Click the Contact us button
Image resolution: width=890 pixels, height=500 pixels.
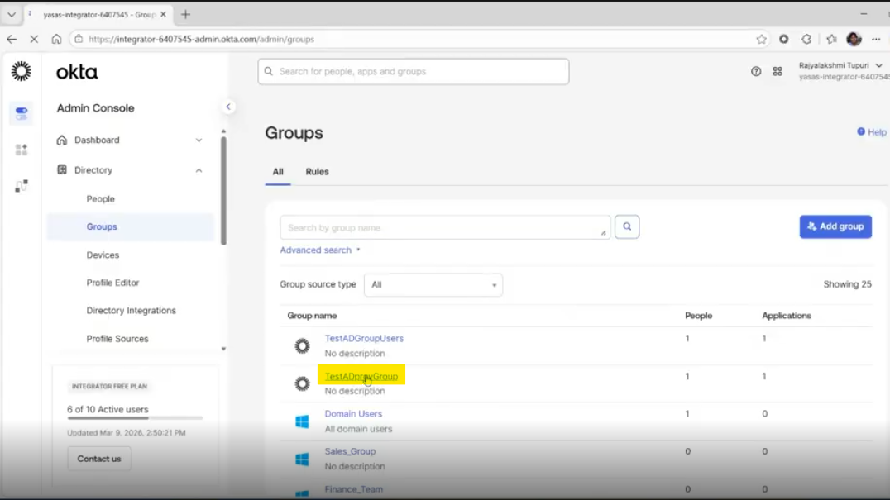pyautogui.click(x=99, y=459)
